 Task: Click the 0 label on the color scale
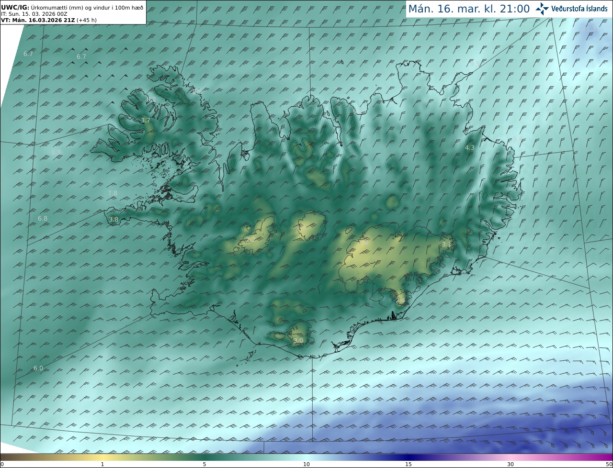(2, 464)
